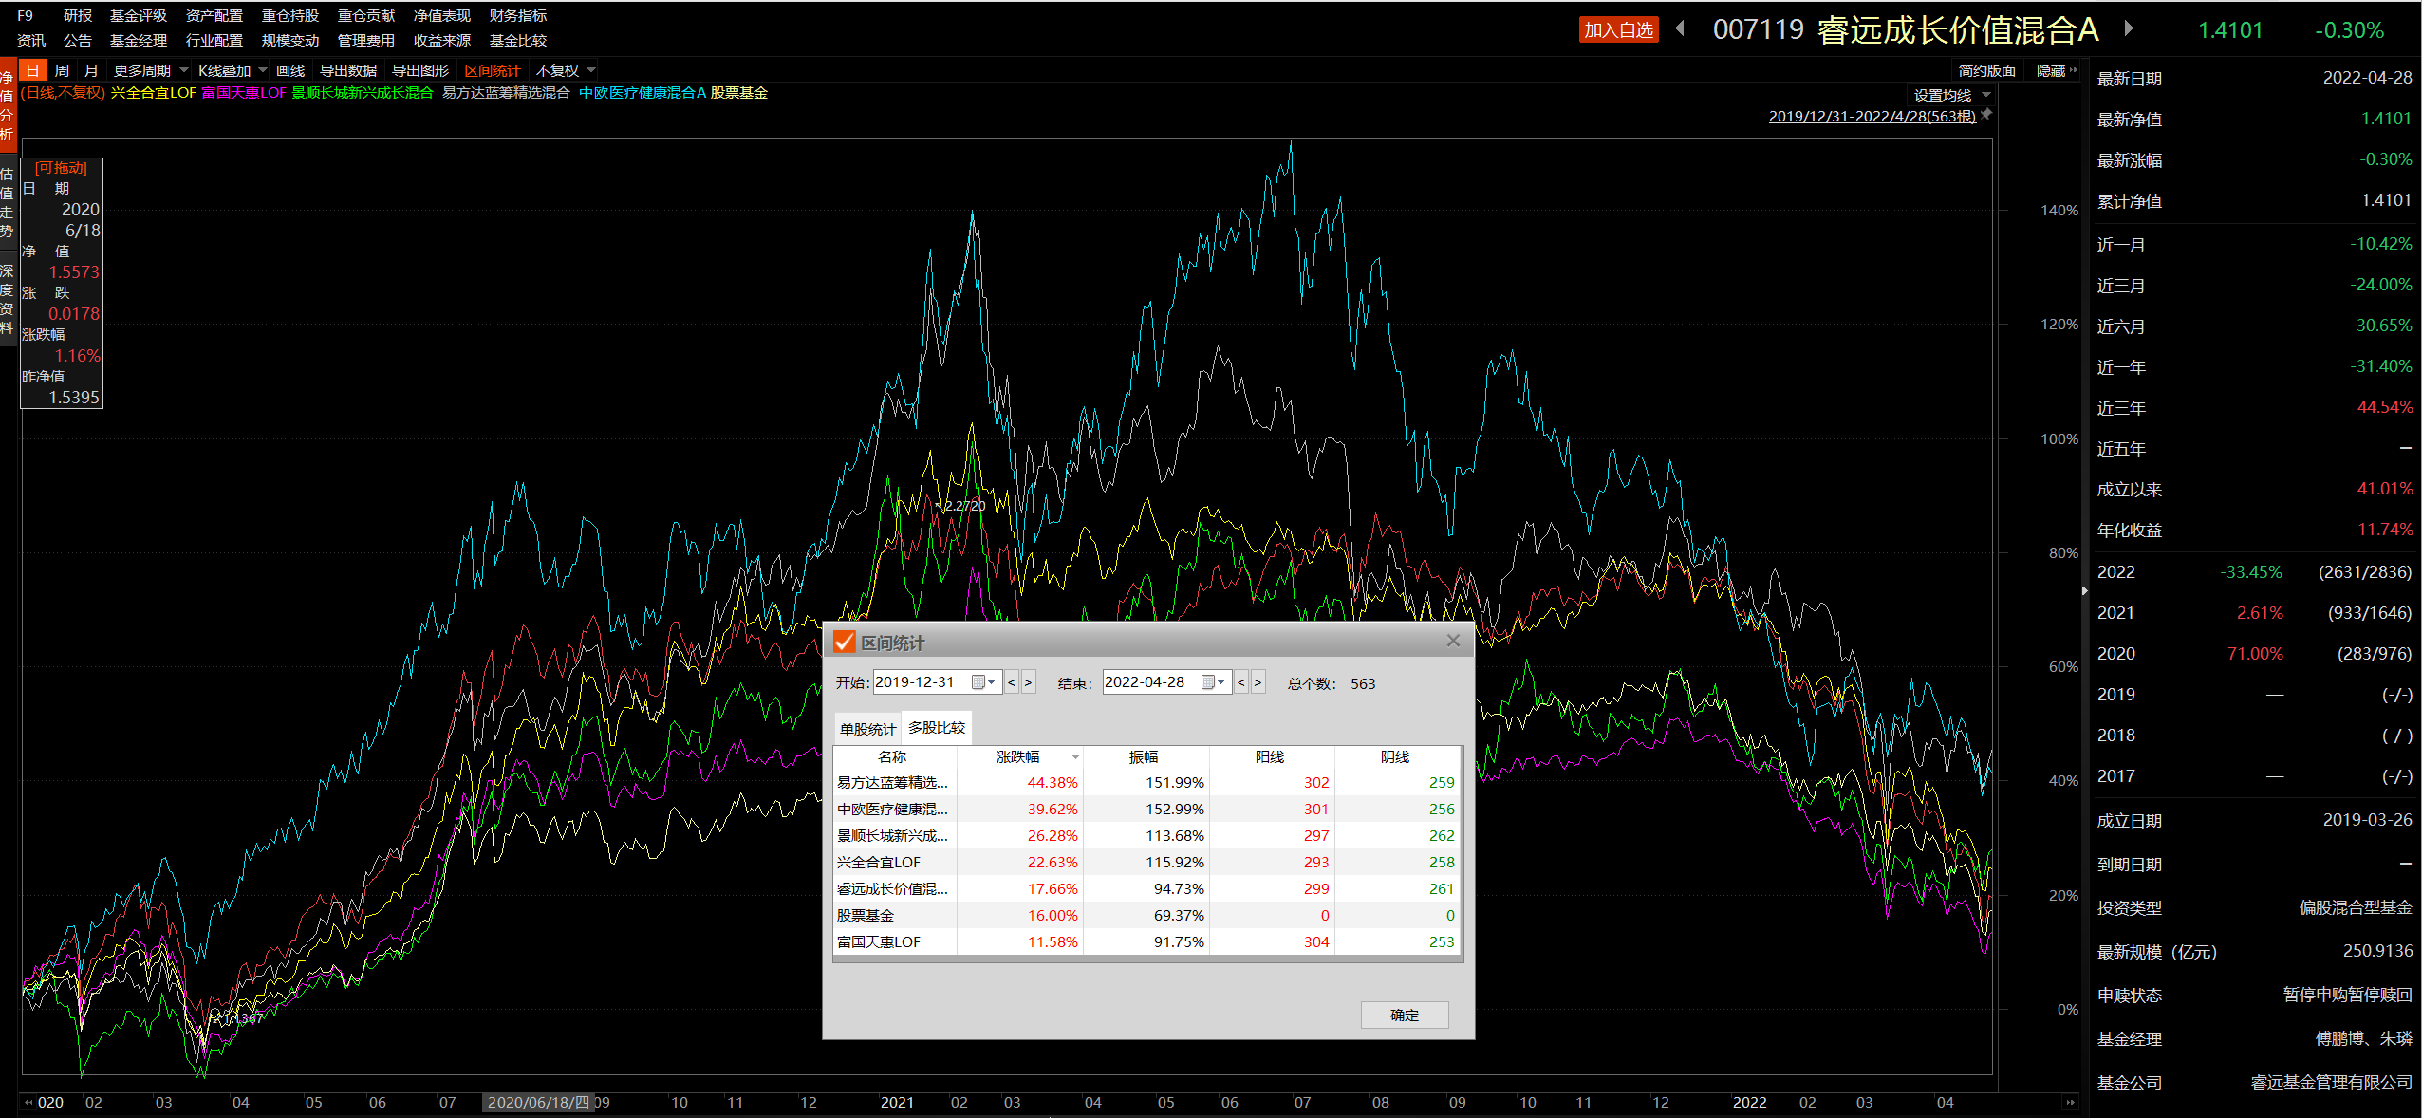Switch to the 单股统计 tab
The width and height of the screenshot is (2422, 1118).
point(866,729)
